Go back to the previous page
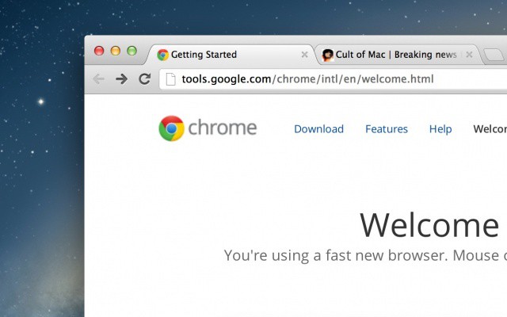 98,78
